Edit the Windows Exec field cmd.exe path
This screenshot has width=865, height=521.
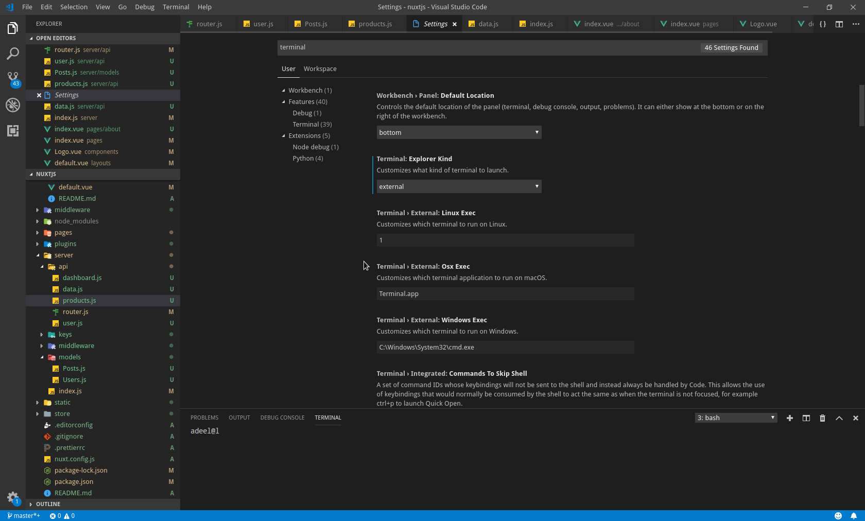point(505,348)
